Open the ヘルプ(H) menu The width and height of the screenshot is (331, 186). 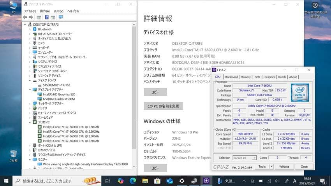click(x=73, y=11)
